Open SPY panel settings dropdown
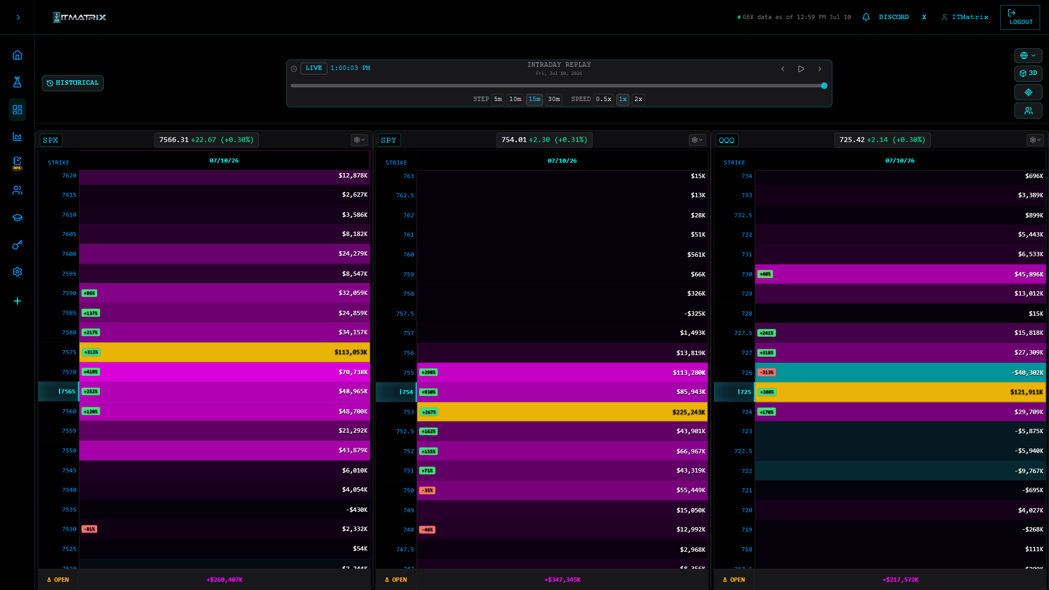The image size is (1049, 590). (697, 140)
